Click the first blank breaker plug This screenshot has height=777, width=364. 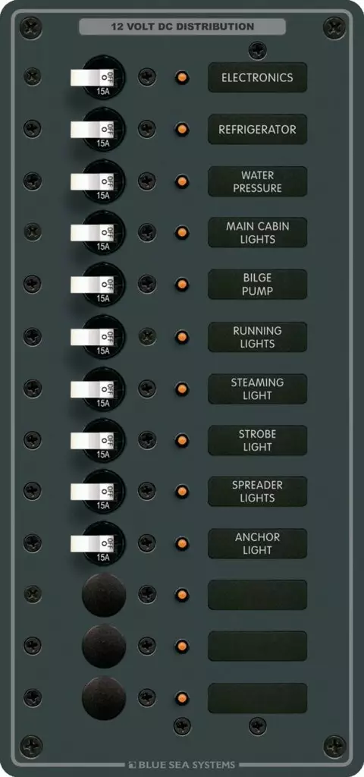pyautogui.click(x=104, y=595)
